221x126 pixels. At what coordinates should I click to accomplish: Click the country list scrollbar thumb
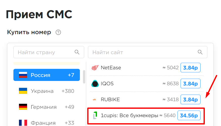pos(84,77)
